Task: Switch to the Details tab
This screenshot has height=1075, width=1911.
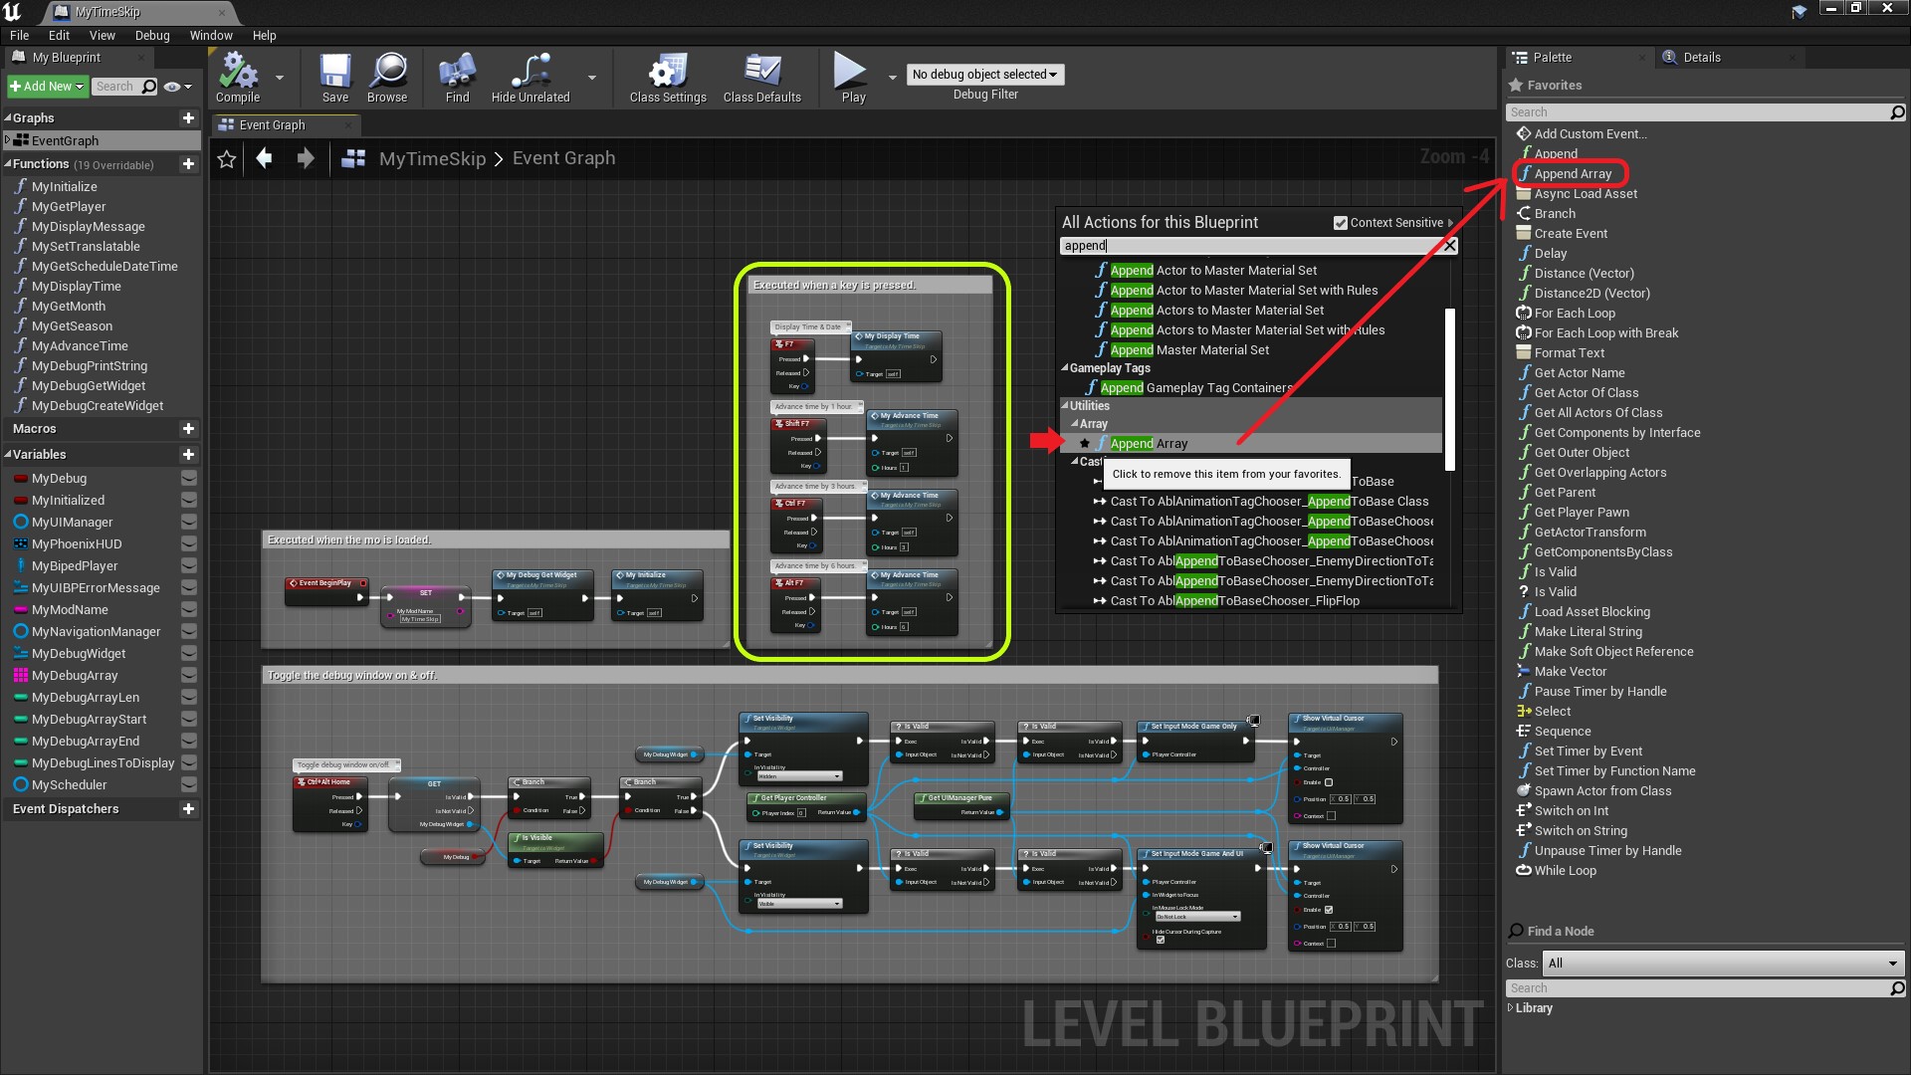Action: 1701,58
